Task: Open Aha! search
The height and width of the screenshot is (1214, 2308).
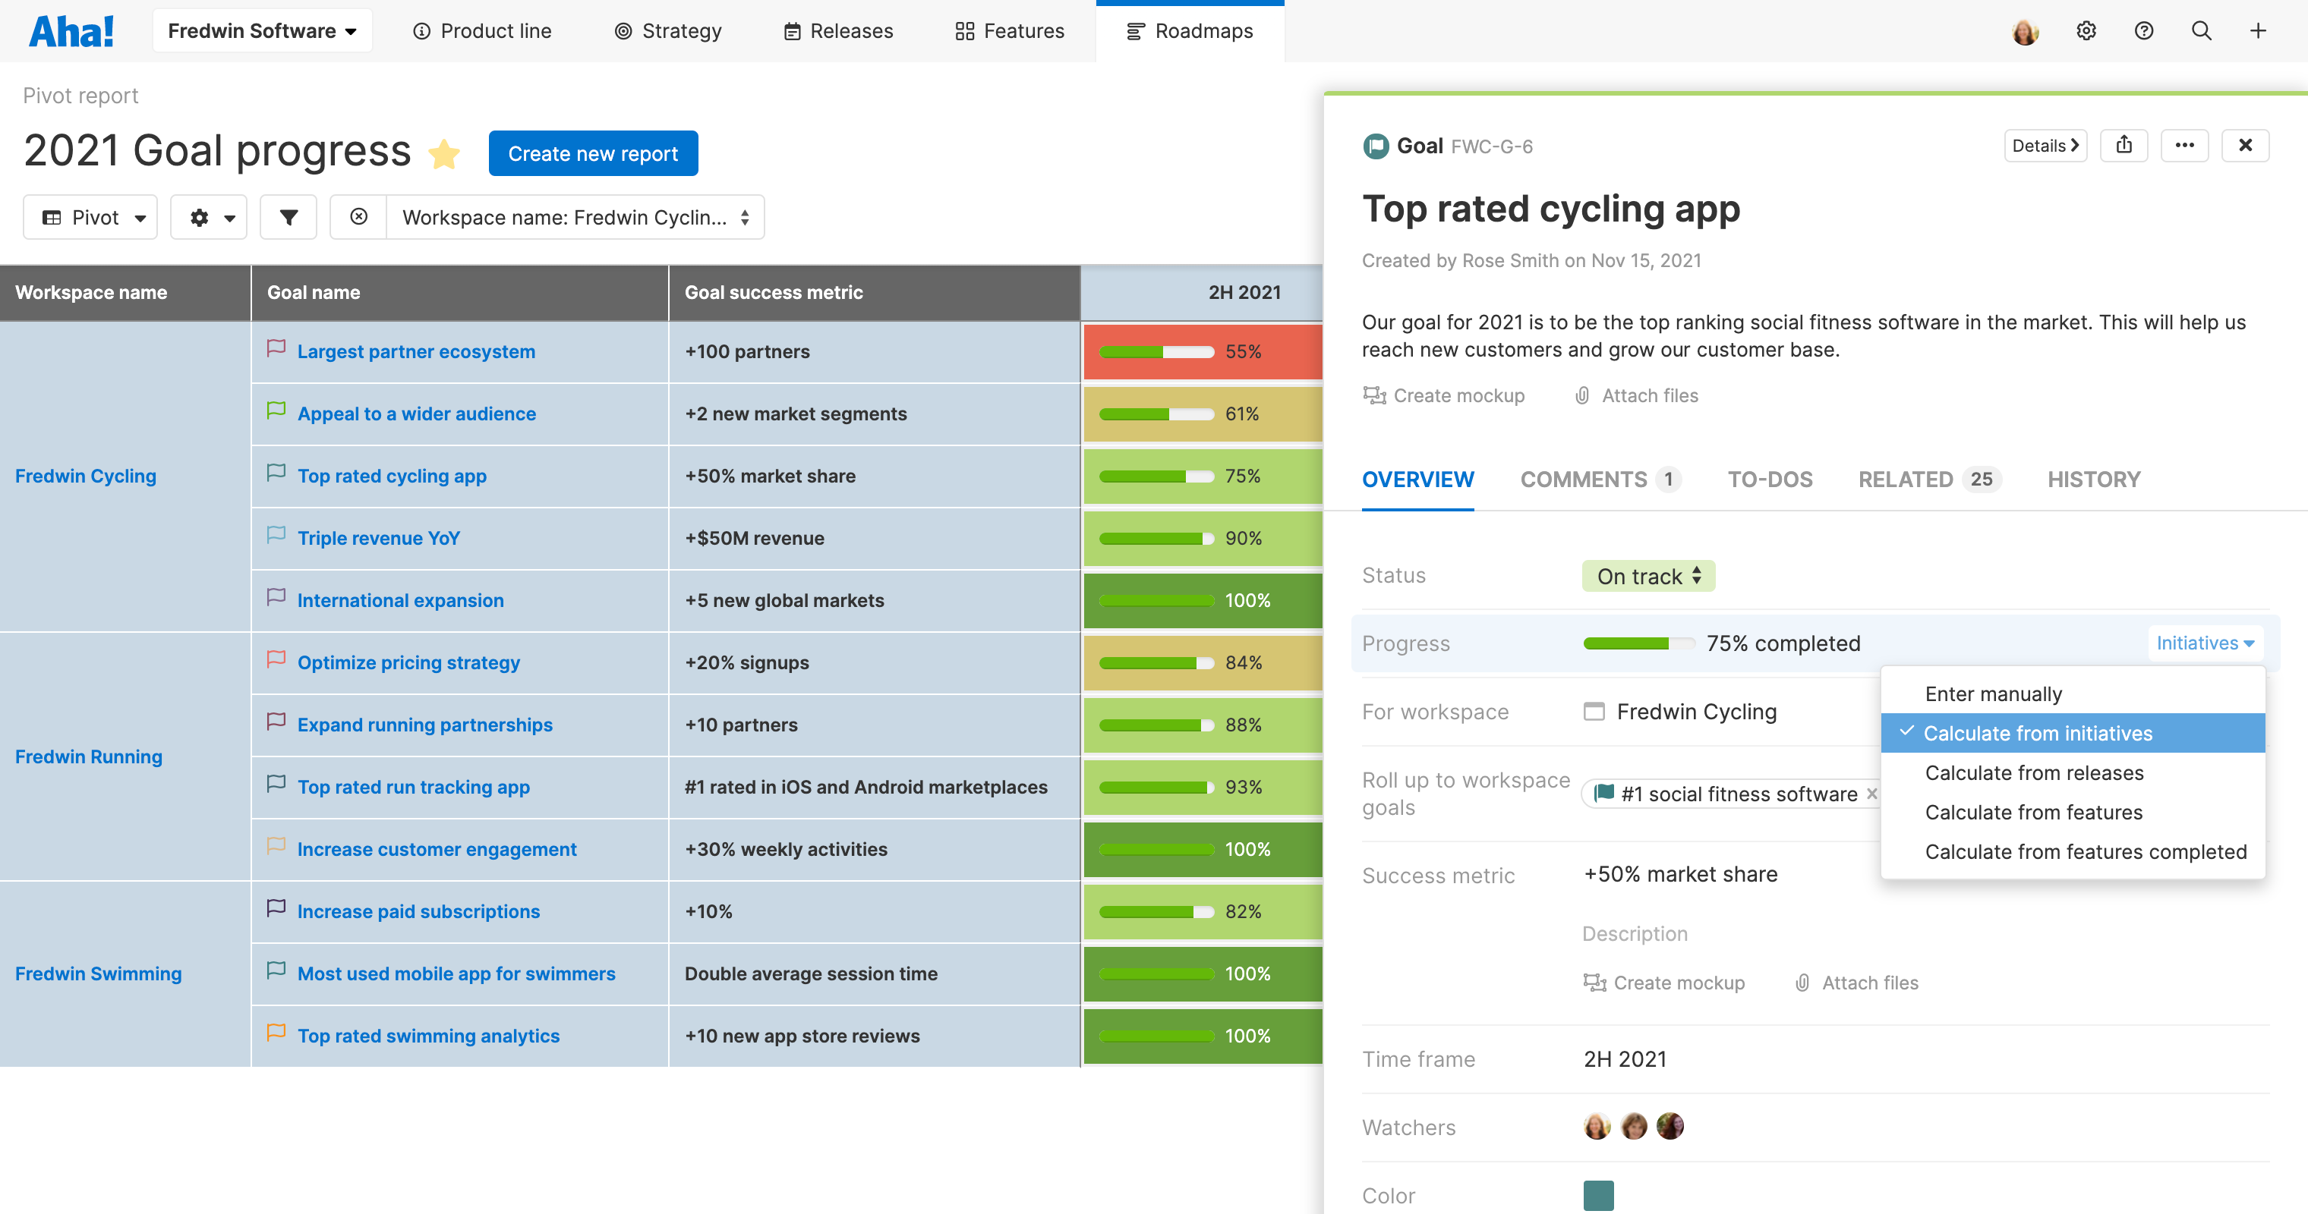Action: click(2202, 30)
